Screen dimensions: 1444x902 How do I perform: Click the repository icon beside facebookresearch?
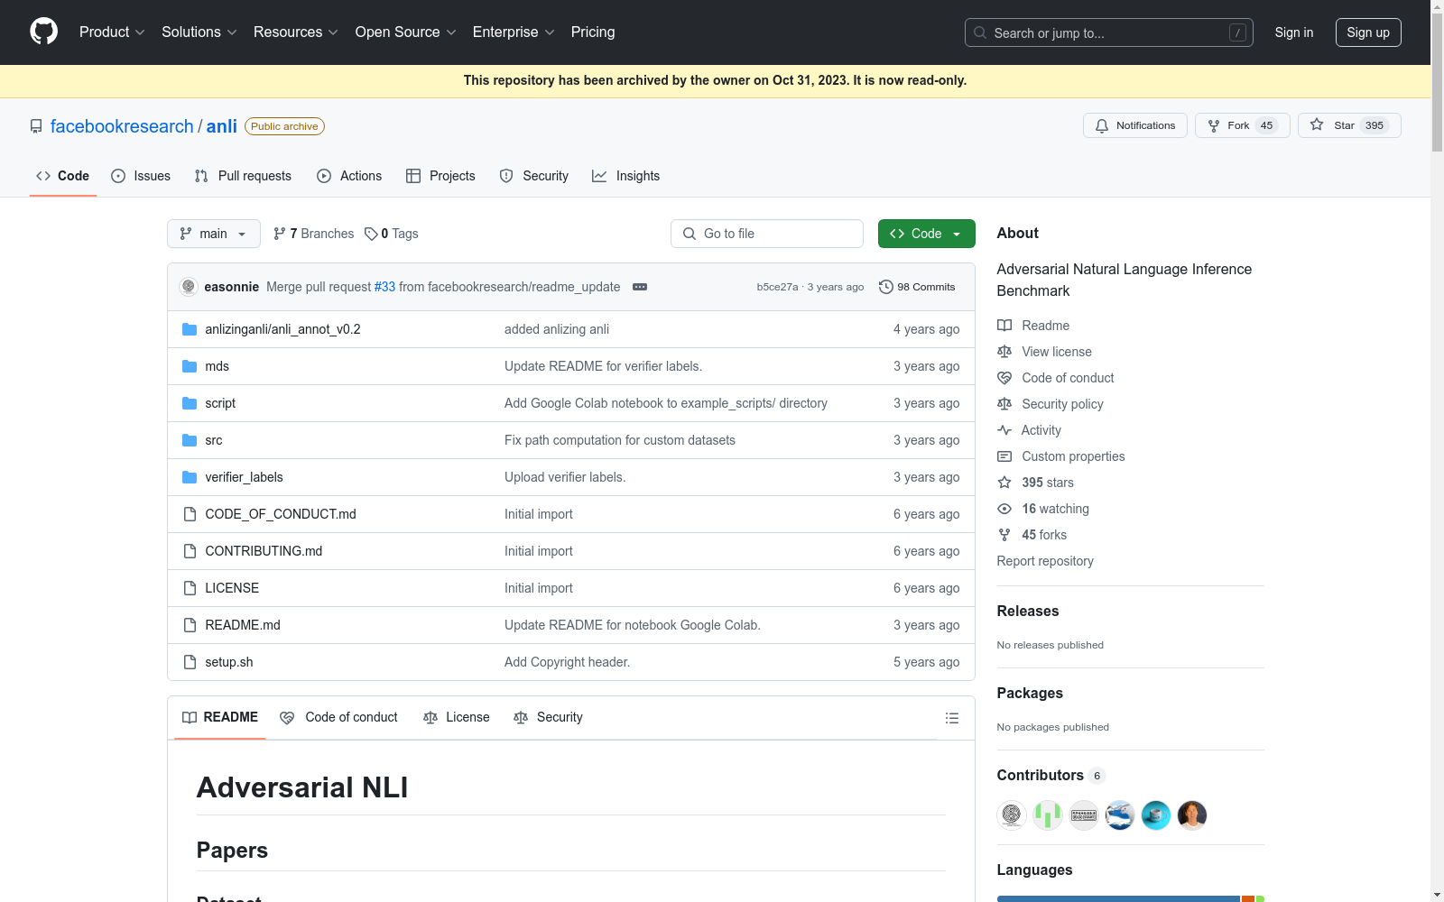(x=36, y=126)
